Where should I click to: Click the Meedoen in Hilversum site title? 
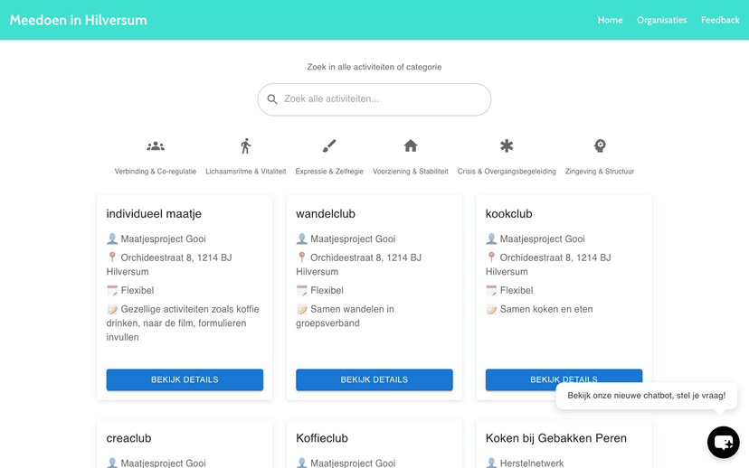click(x=79, y=20)
